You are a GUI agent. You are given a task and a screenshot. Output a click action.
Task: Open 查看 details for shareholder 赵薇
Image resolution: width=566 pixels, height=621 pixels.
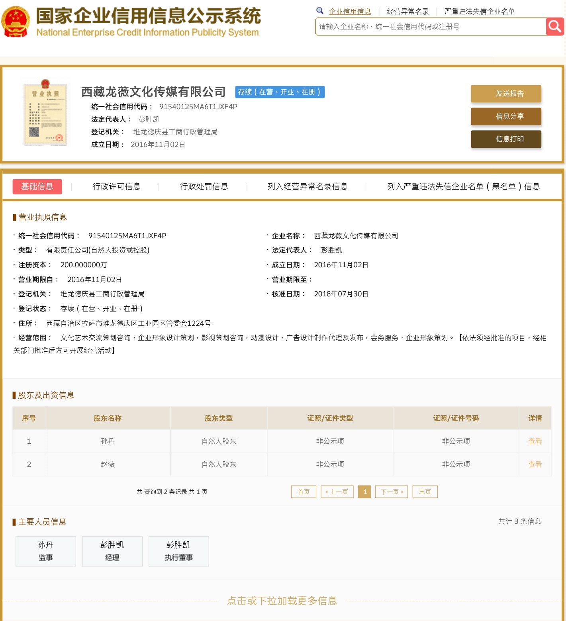click(x=535, y=464)
